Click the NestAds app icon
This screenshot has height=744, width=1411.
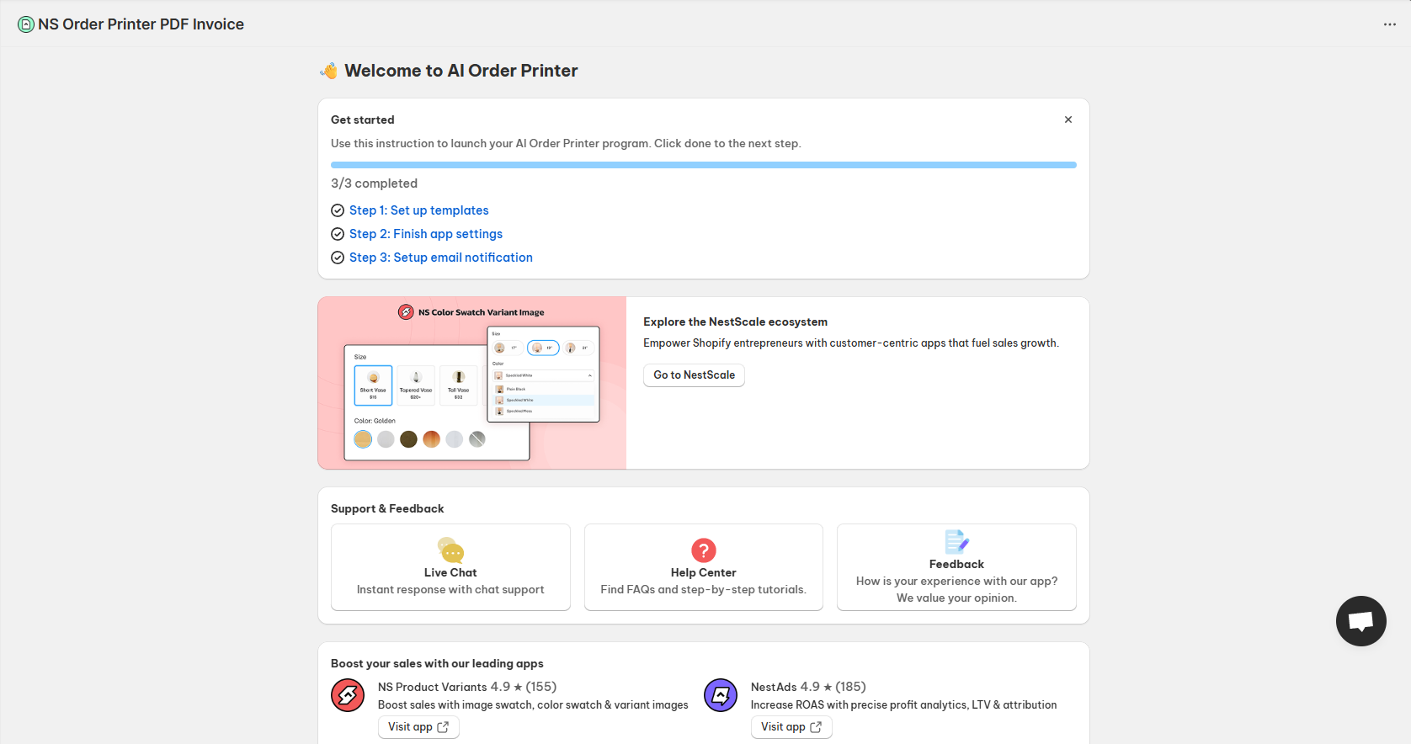[x=721, y=695]
